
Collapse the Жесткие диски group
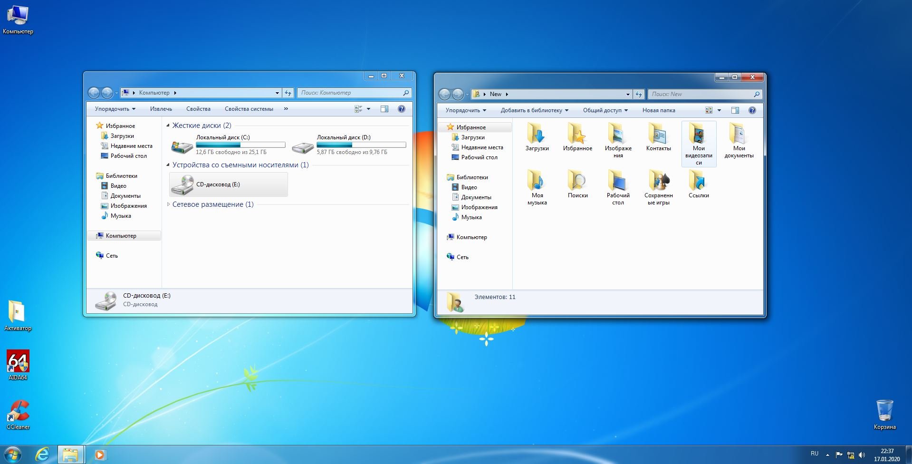tap(168, 126)
